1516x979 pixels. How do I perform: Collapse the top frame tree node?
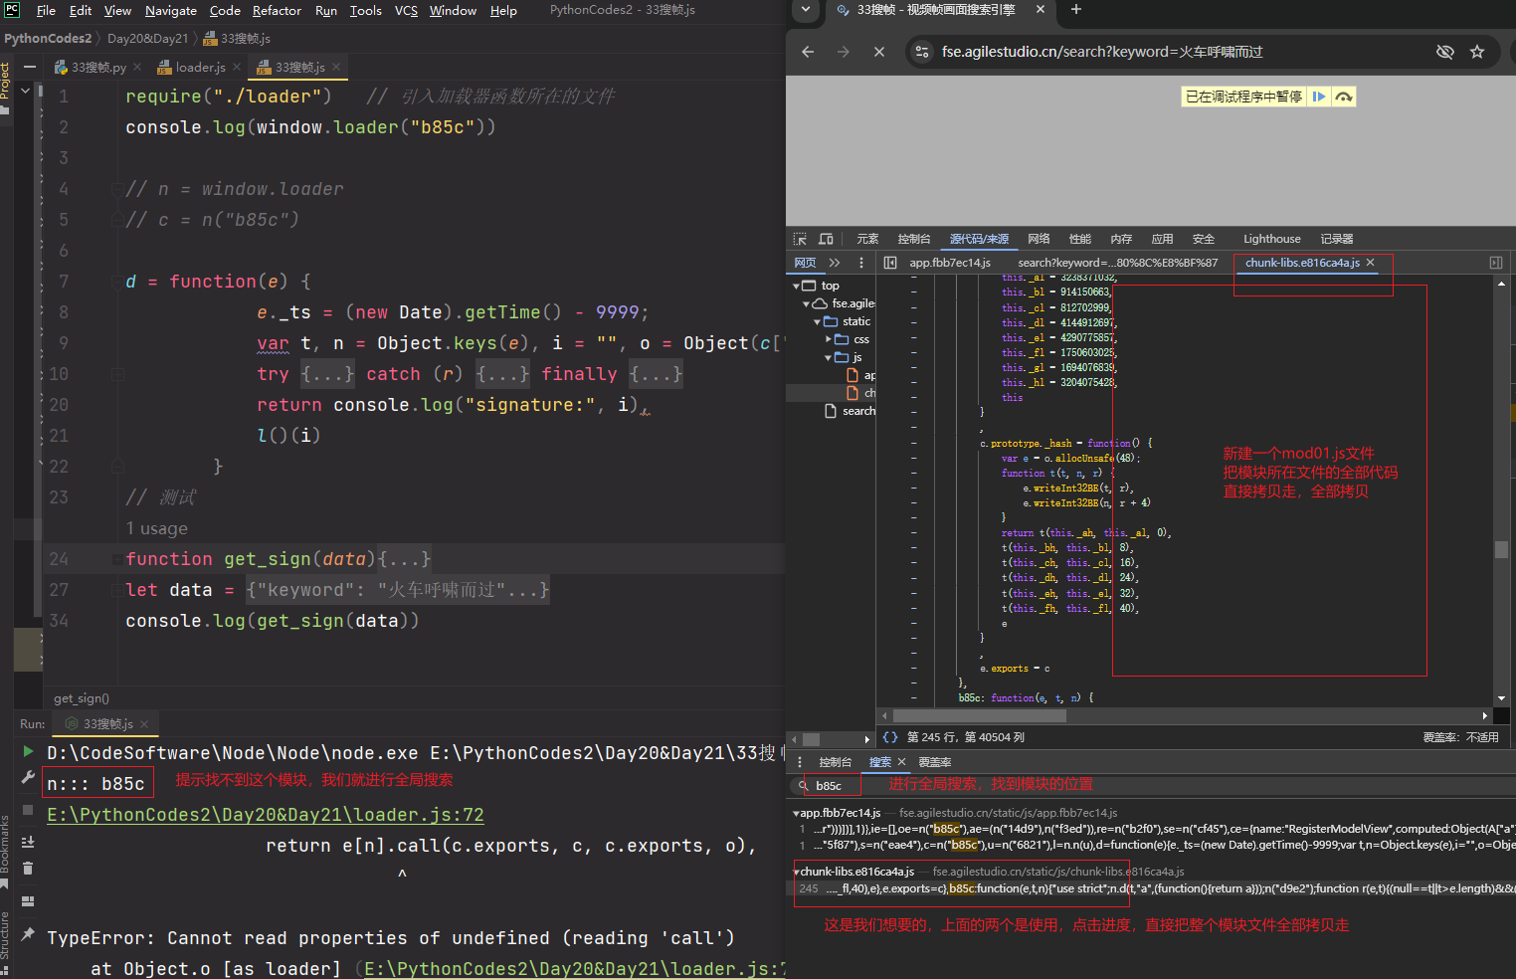(x=797, y=286)
